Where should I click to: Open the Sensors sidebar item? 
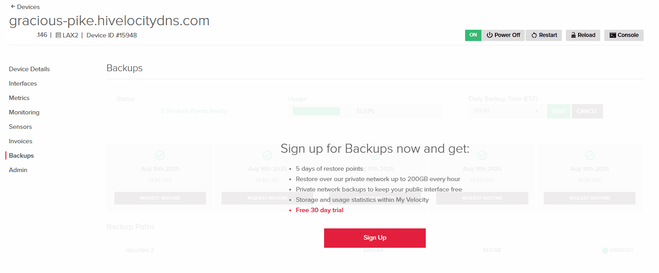[x=20, y=127]
